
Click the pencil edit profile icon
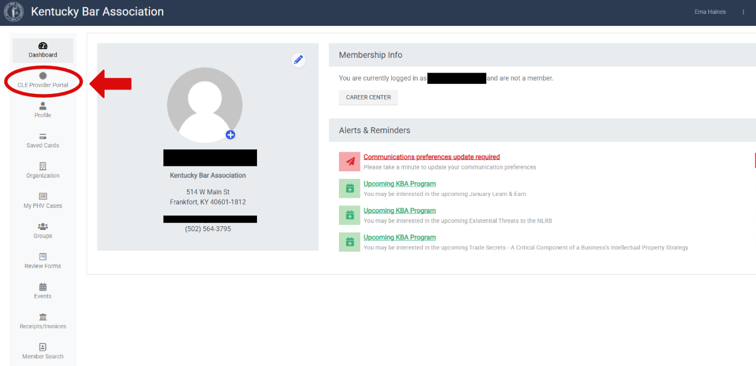(299, 60)
